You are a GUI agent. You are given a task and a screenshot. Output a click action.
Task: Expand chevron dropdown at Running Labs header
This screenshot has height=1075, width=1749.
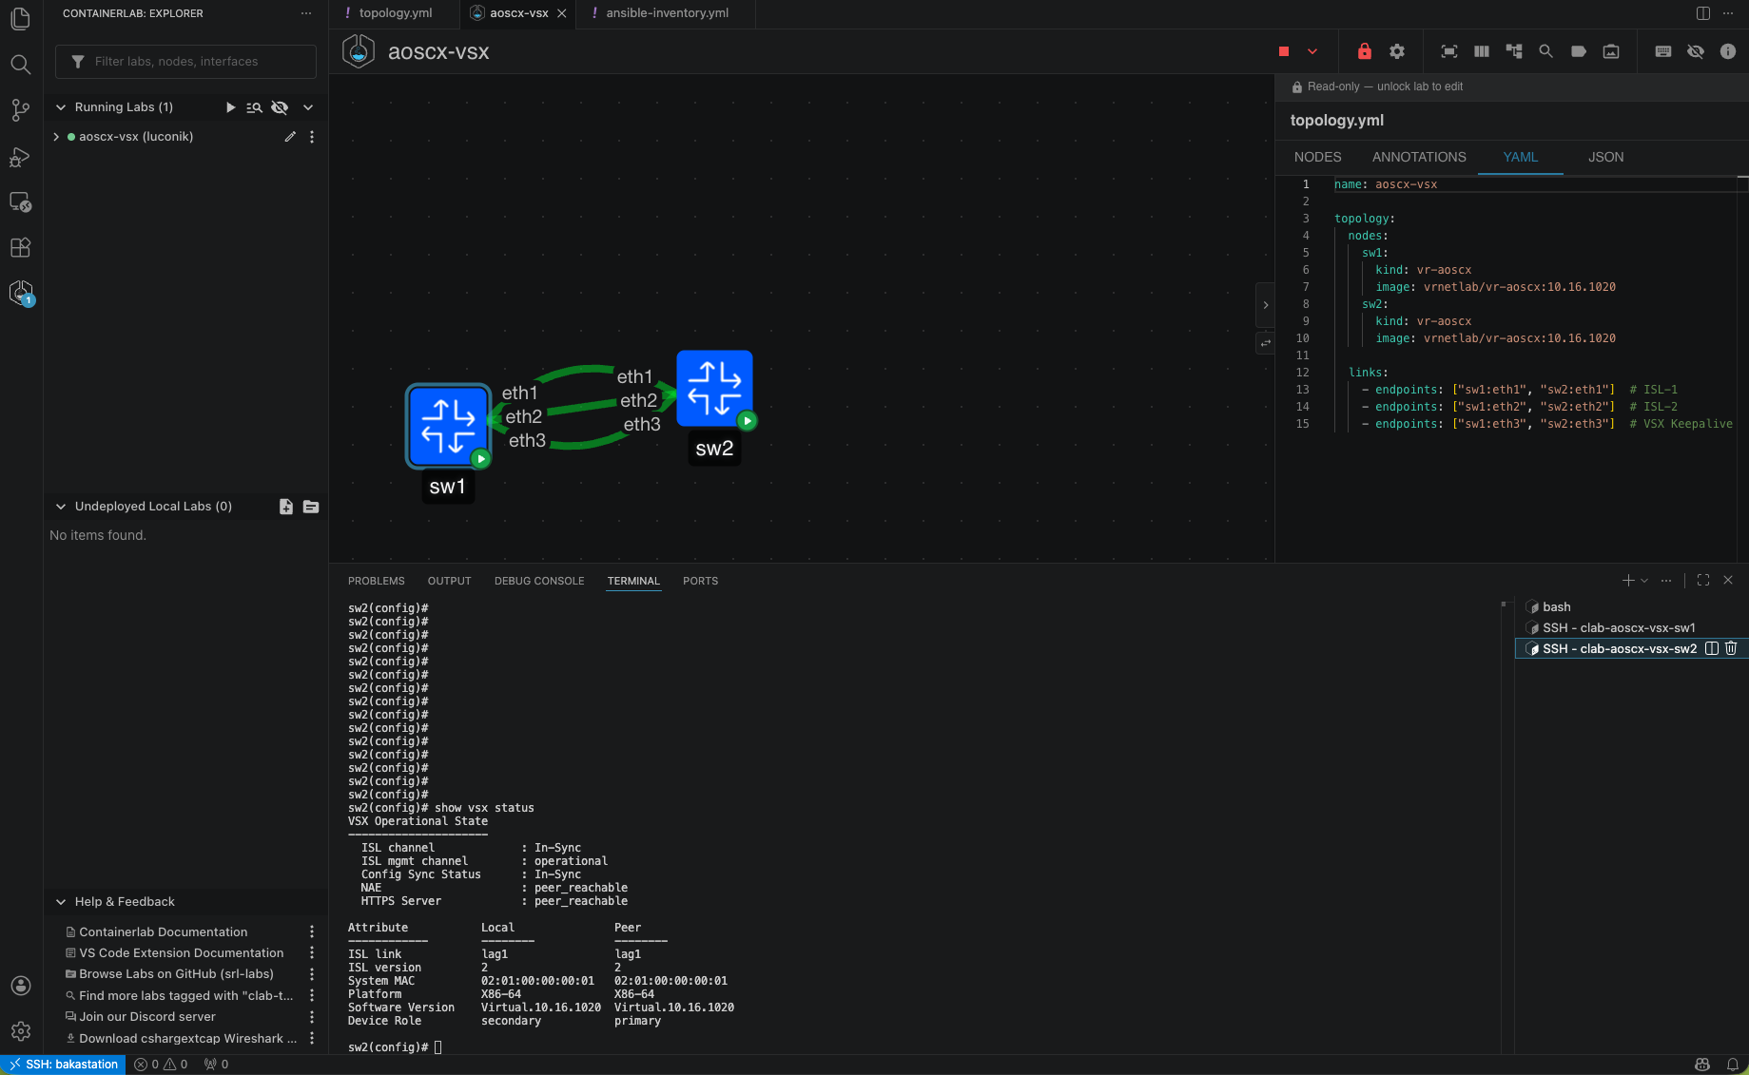(308, 107)
